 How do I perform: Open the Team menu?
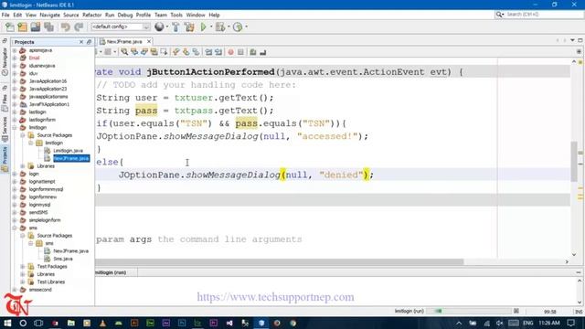pos(161,15)
